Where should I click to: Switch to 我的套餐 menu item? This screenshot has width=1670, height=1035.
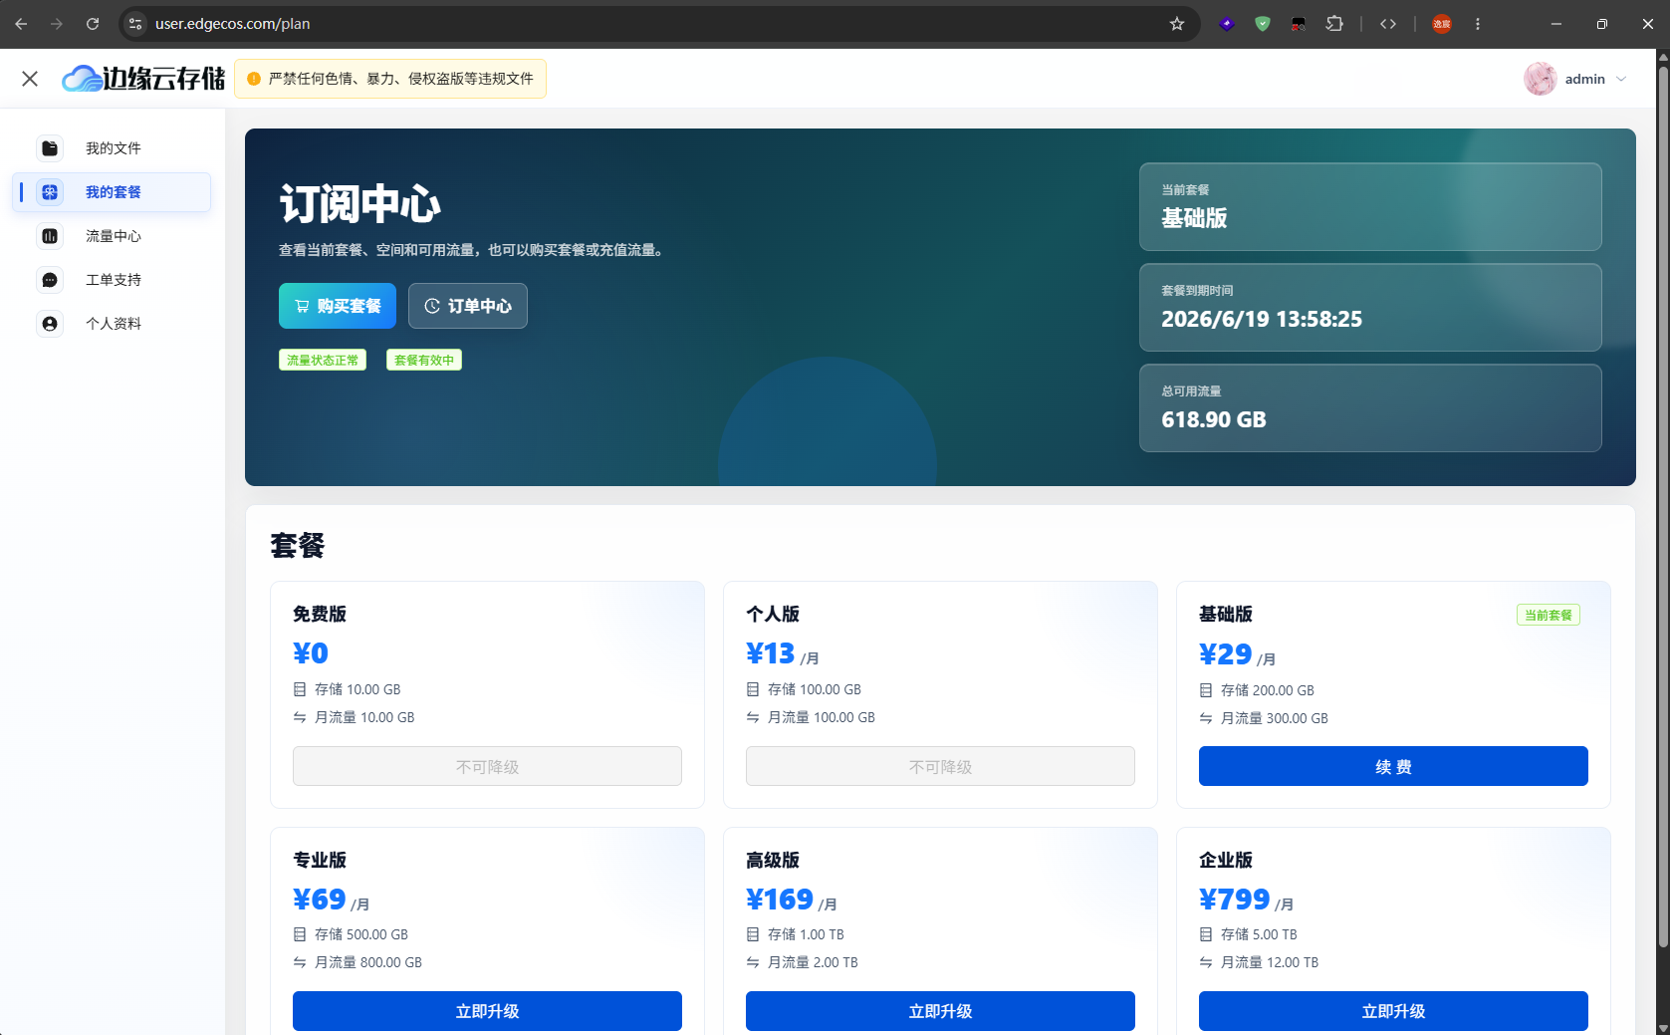[112, 192]
